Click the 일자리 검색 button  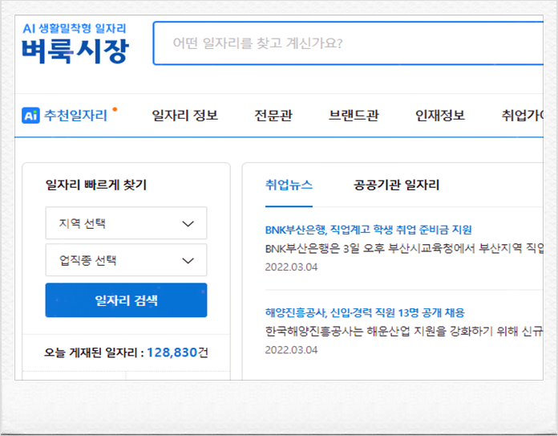[126, 300]
